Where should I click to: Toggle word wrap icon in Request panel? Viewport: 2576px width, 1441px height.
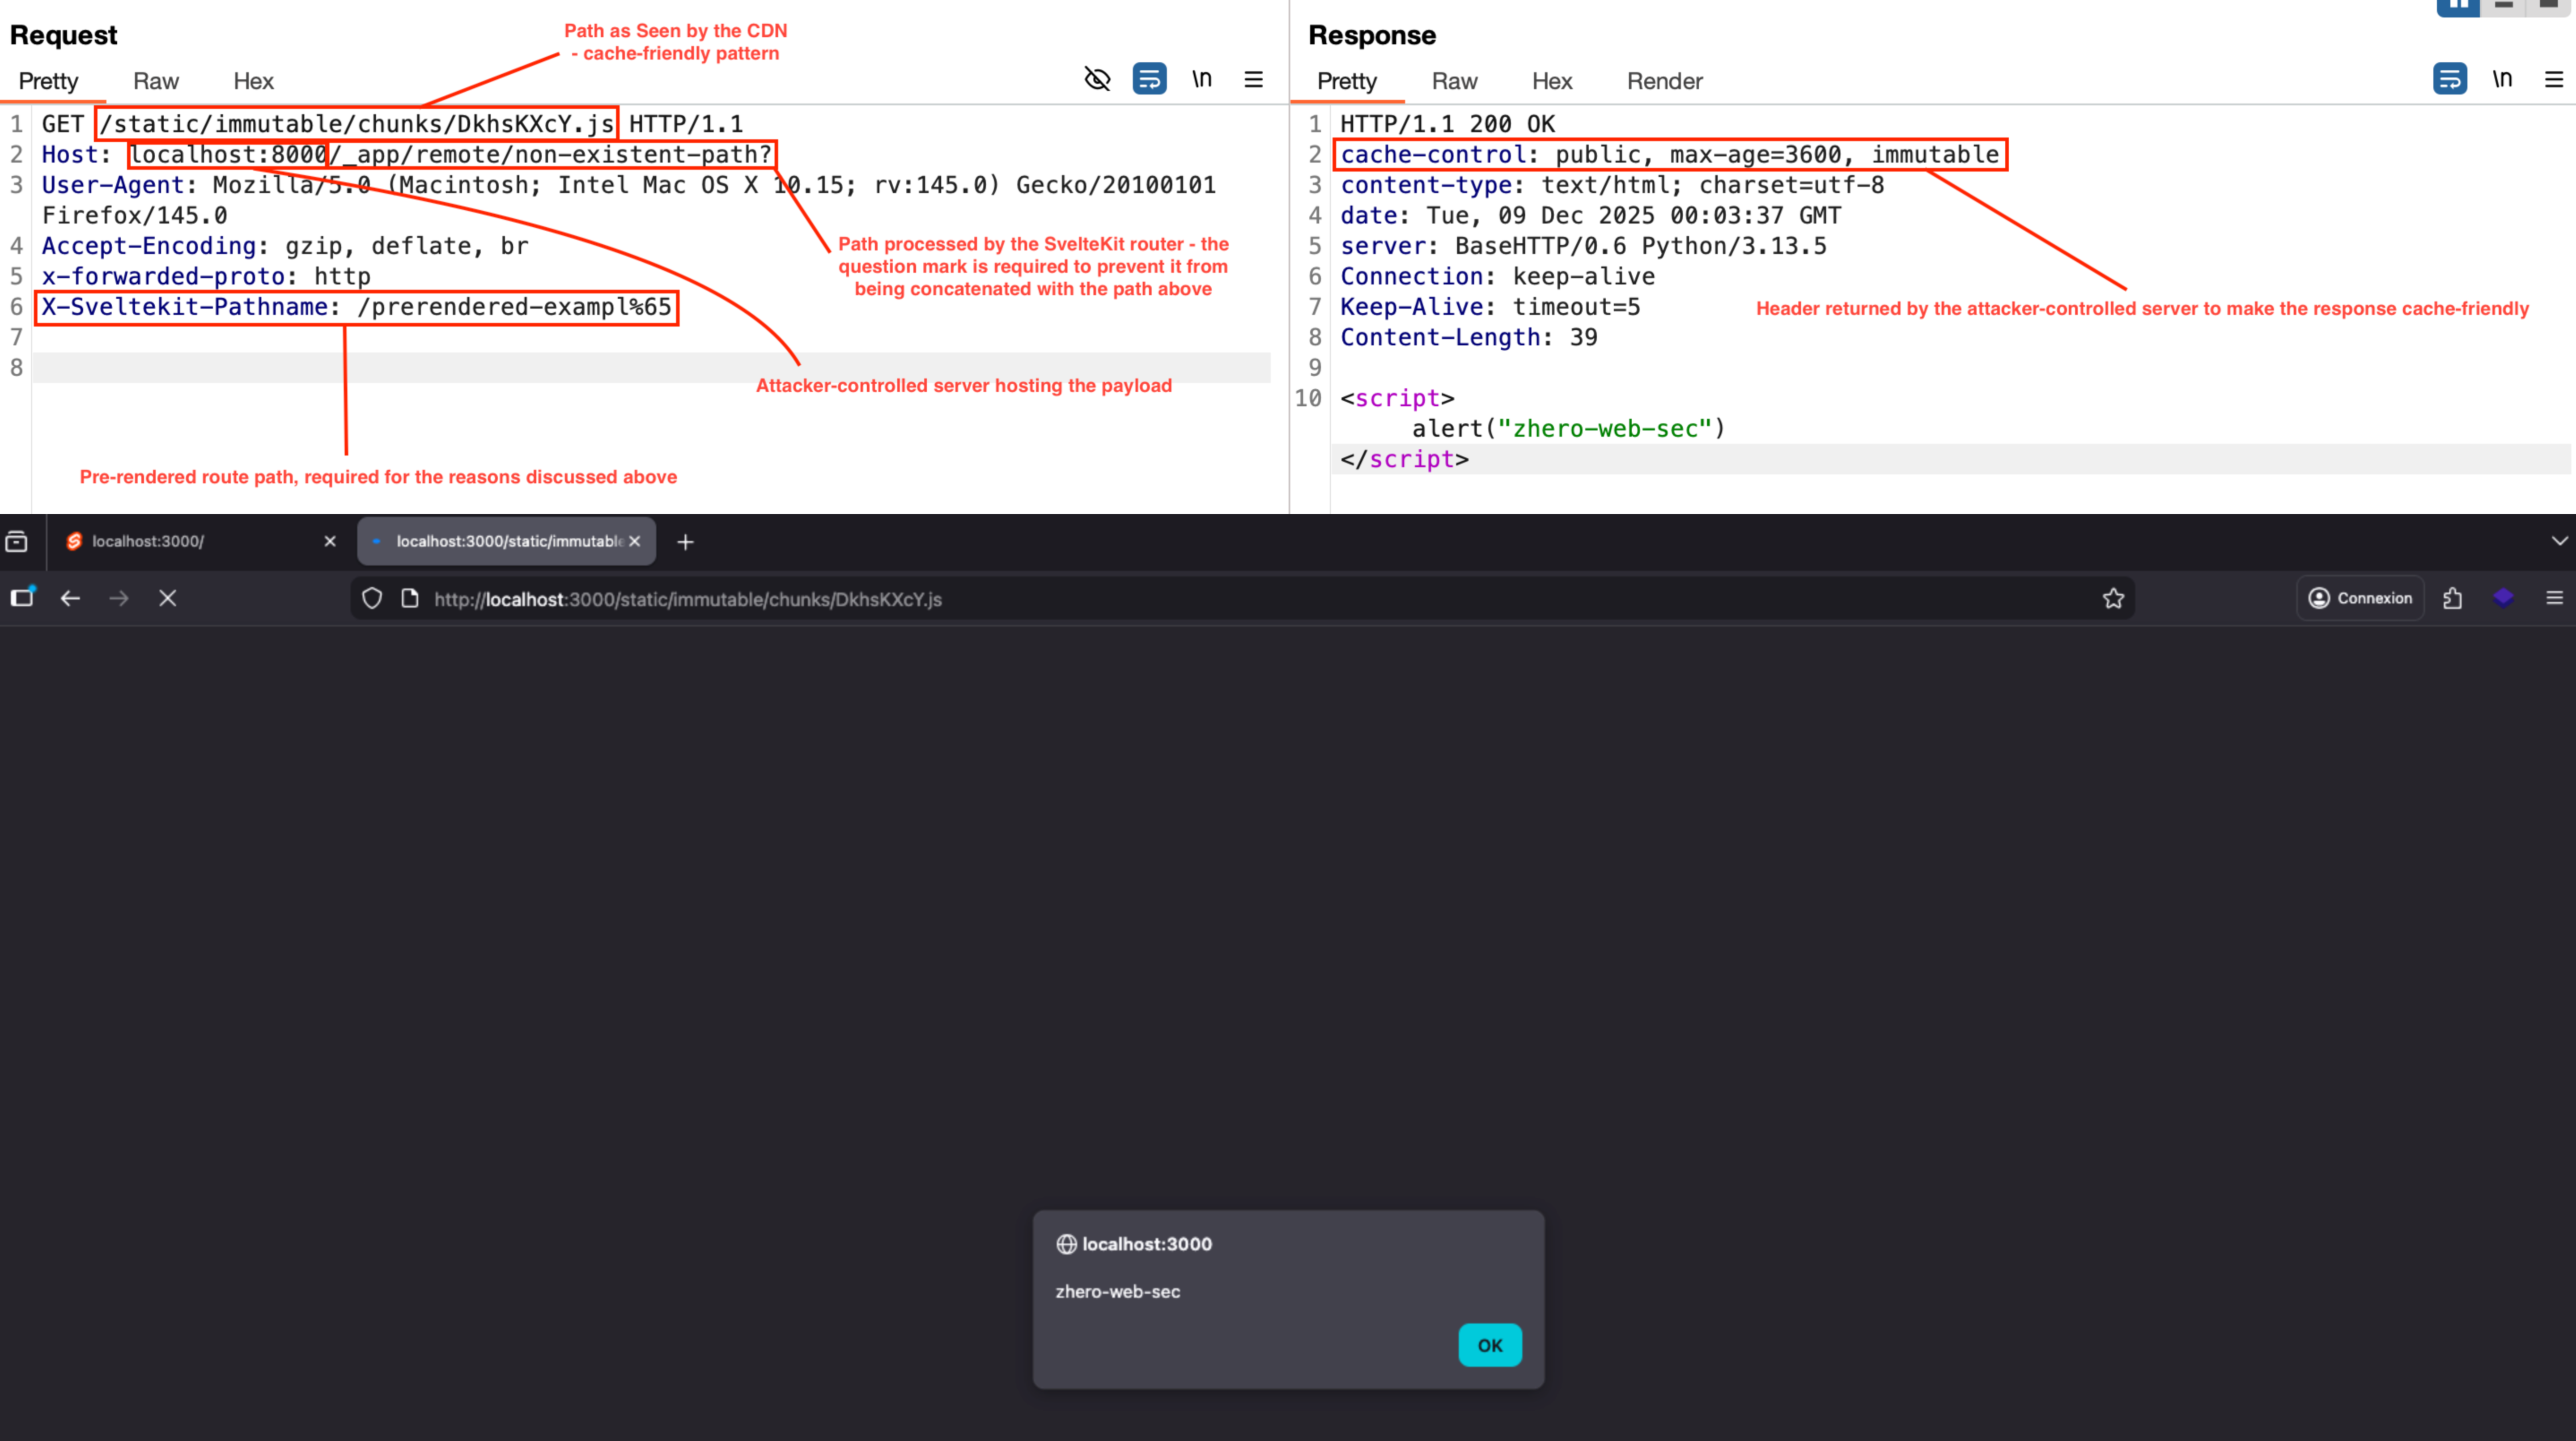click(x=1149, y=79)
